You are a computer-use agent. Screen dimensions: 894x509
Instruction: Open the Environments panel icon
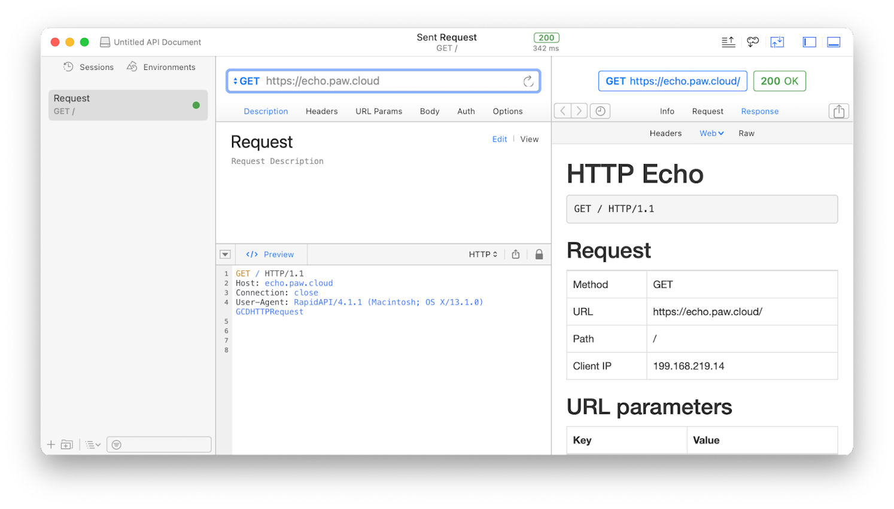132,67
